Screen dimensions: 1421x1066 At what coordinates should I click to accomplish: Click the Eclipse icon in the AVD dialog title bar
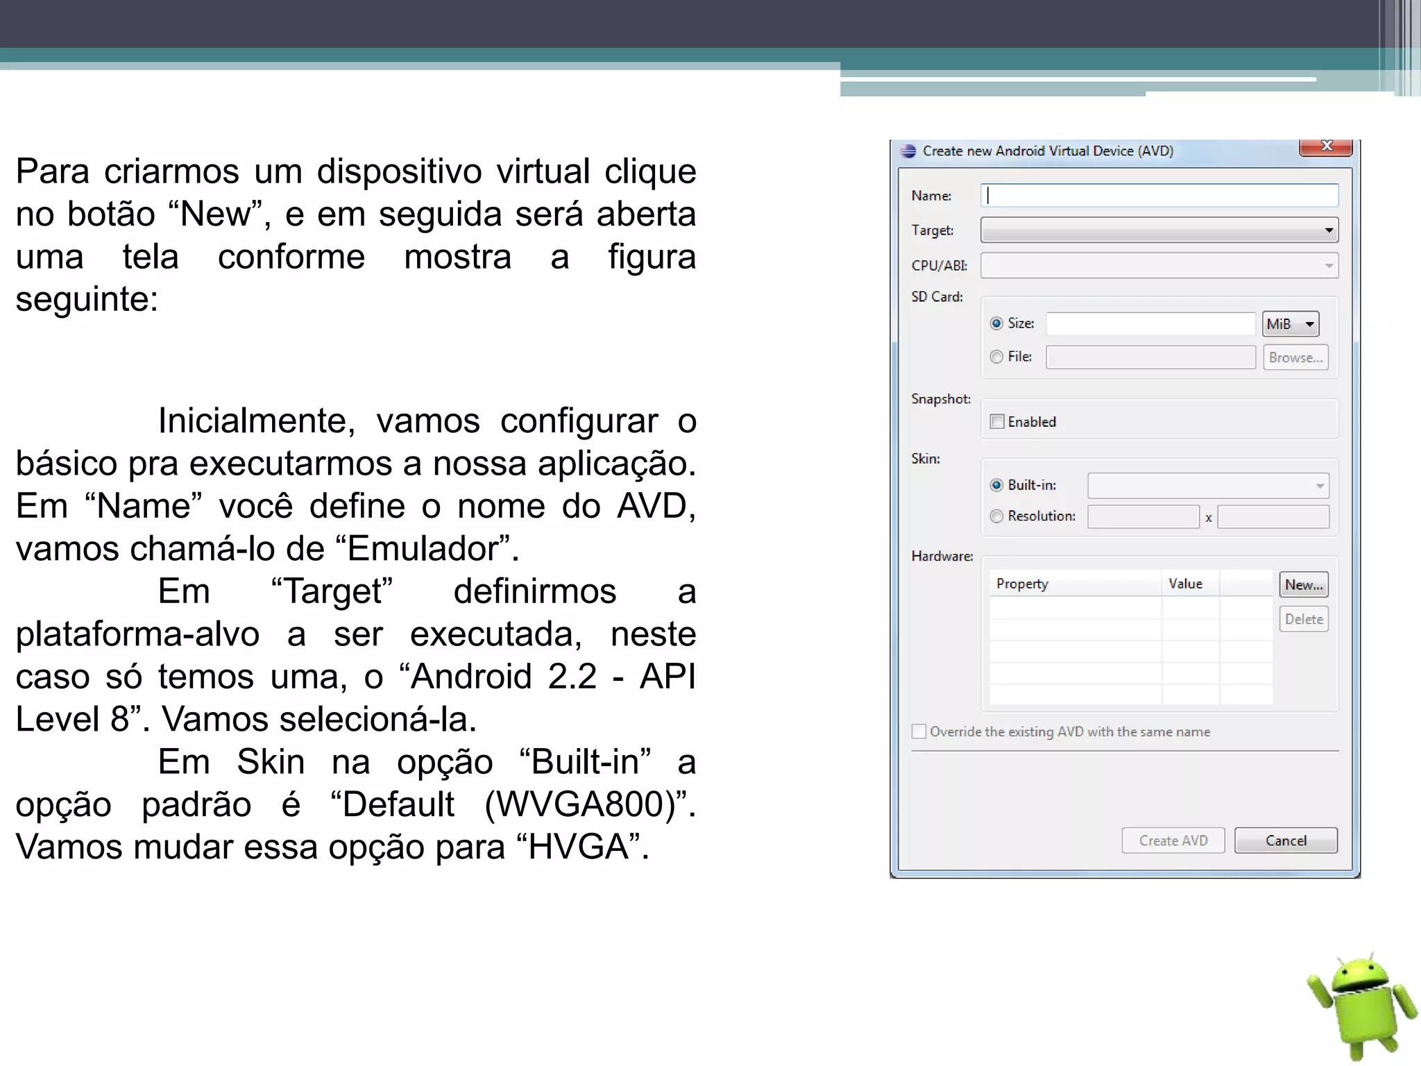(x=908, y=151)
